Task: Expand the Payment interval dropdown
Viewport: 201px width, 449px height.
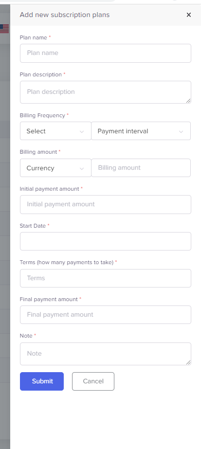Action: point(141,131)
